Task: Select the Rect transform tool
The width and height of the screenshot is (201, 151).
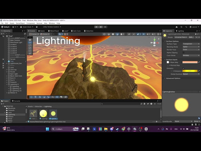Action: (30, 51)
